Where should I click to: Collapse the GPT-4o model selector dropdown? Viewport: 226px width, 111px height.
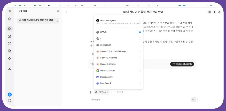tap(102, 92)
